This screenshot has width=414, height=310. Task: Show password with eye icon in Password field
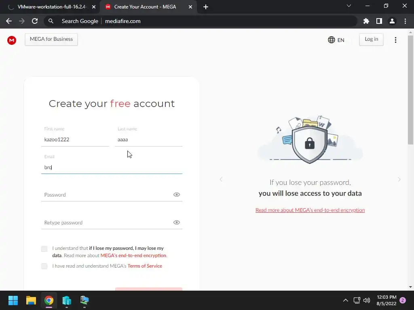point(177,195)
